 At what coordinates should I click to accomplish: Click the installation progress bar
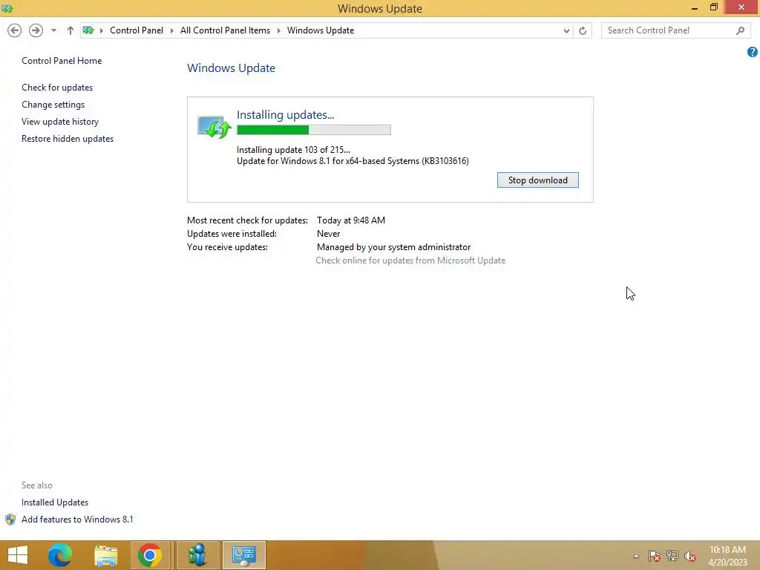pyautogui.click(x=314, y=130)
